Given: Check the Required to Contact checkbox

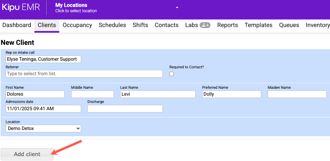Looking at the screenshot, I should (x=171, y=74).
